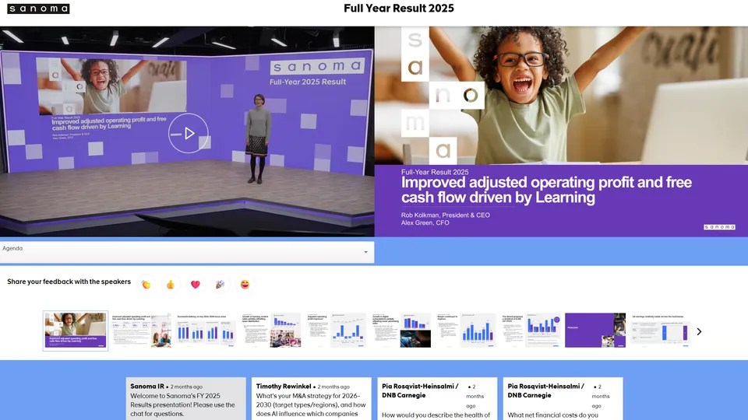
Task: Send red heart reaction
Action: click(195, 285)
